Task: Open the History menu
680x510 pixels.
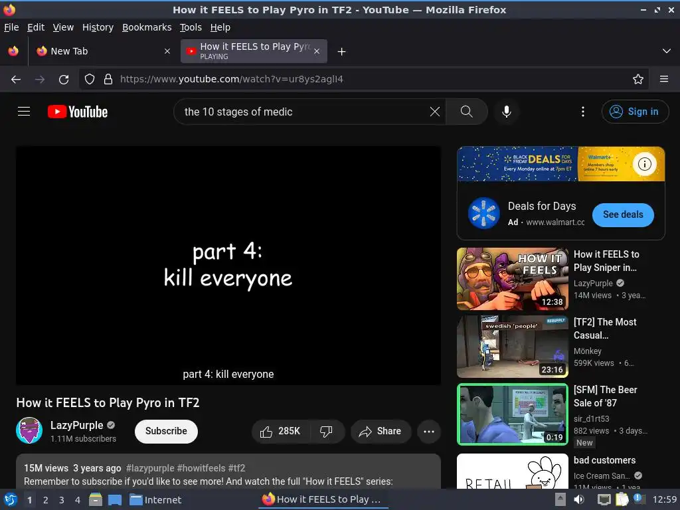Action: 98,27
